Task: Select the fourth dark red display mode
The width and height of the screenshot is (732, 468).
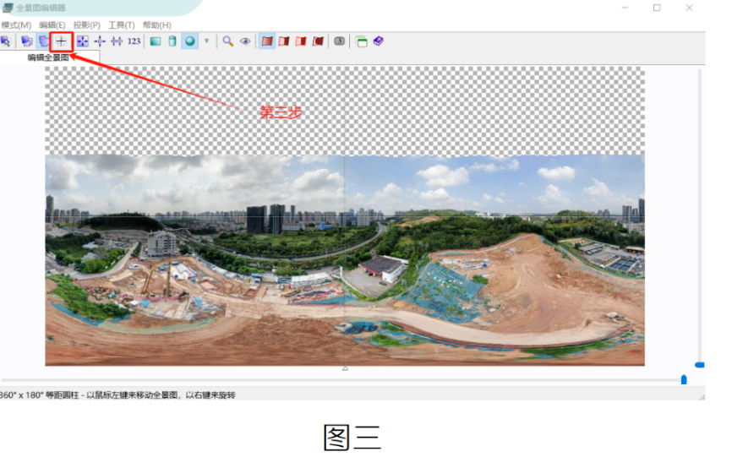Action: (x=318, y=41)
